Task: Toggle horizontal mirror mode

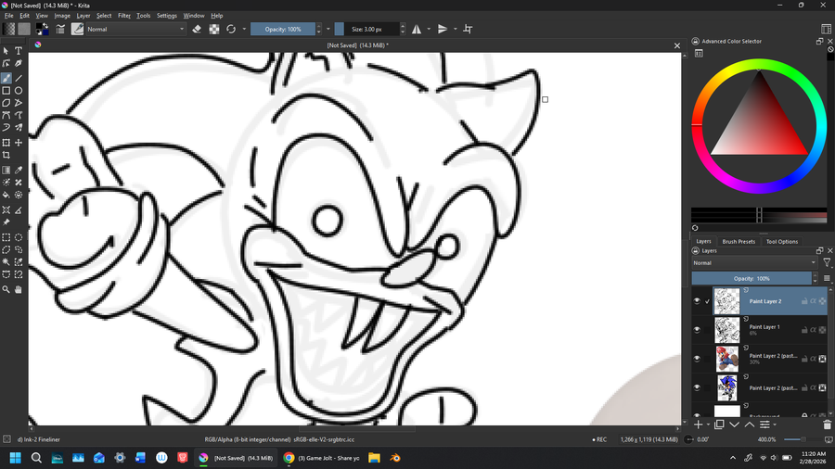Action: point(417,30)
